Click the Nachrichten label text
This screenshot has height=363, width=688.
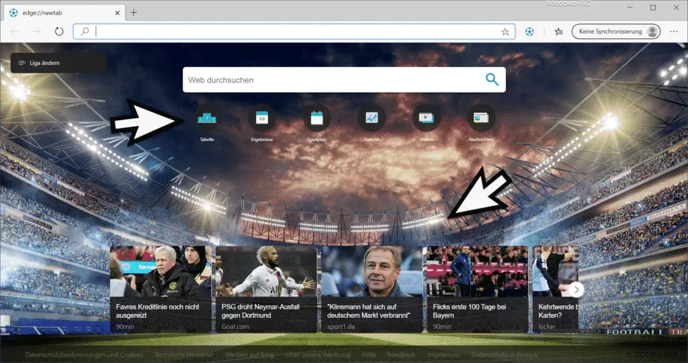[481, 140]
